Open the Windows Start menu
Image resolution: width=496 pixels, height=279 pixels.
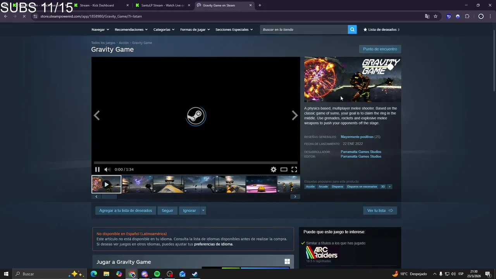pos(6,274)
